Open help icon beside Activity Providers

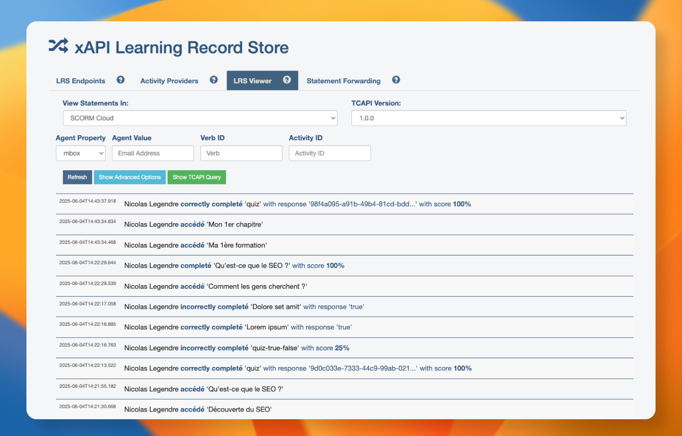pos(214,80)
